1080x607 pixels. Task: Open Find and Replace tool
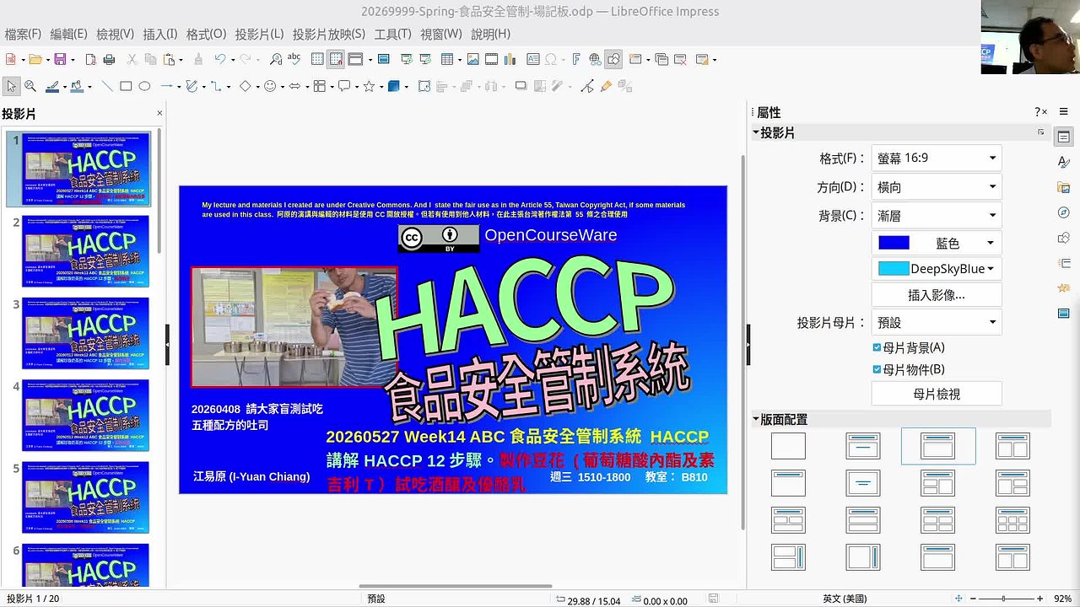[276, 59]
